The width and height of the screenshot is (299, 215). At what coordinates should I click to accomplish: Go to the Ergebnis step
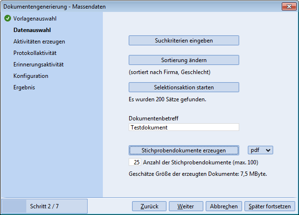click(x=24, y=87)
